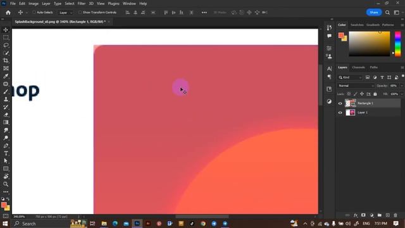Open the Paths tab
The image size is (405, 228).
tap(373, 68)
